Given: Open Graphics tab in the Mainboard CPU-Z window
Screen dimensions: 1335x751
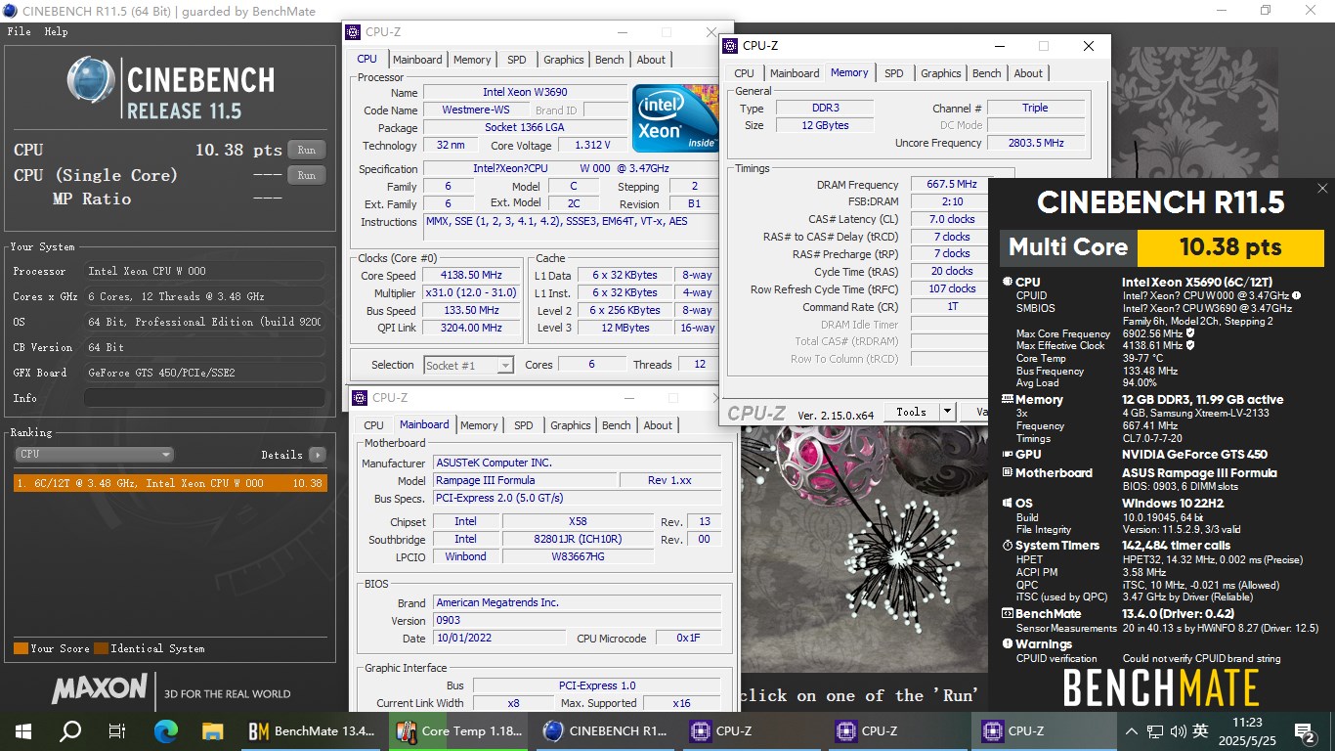Looking at the screenshot, I should pos(571,425).
